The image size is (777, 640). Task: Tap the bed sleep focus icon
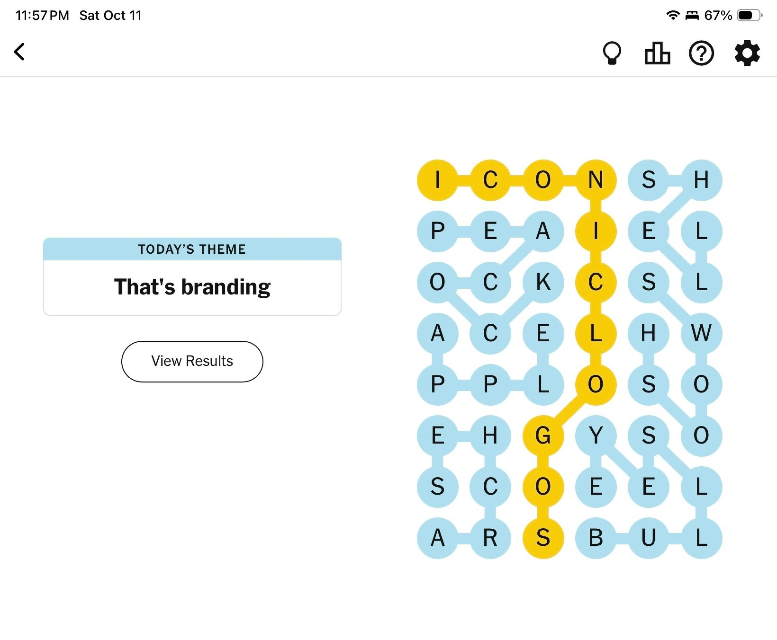tap(692, 15)
